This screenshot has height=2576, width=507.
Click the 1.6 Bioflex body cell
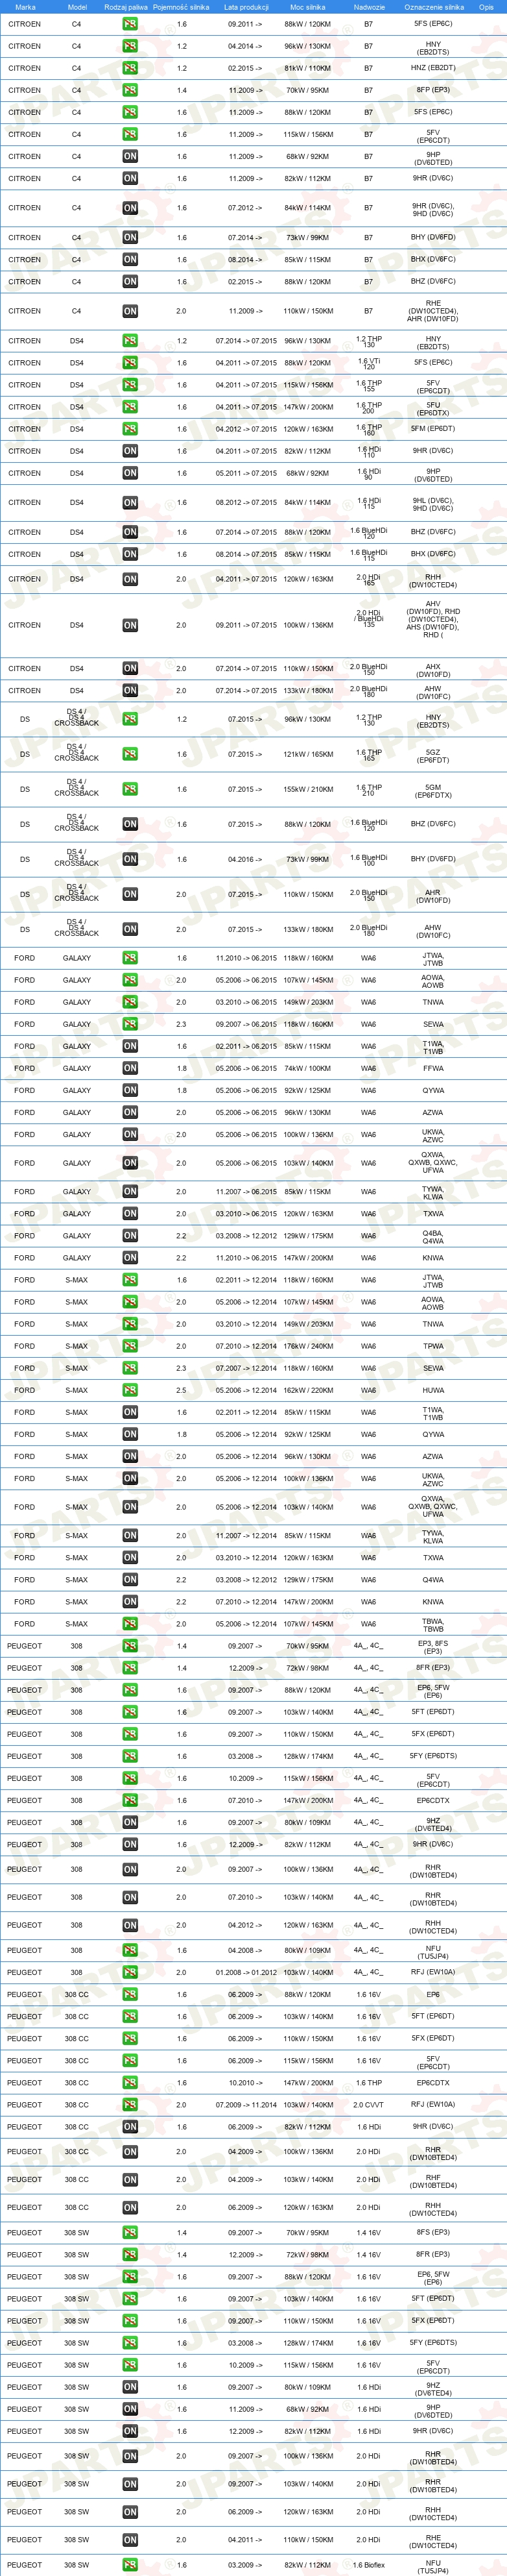pyautogui.click(x=368, y=2565)
